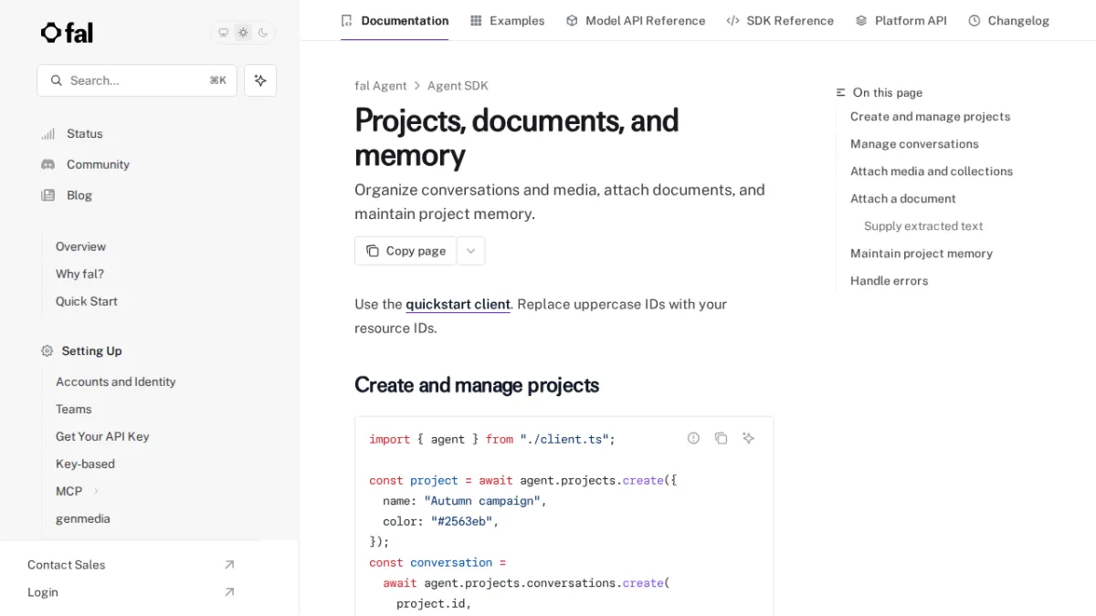
Task: Open Key-based page
Action: 85,464
